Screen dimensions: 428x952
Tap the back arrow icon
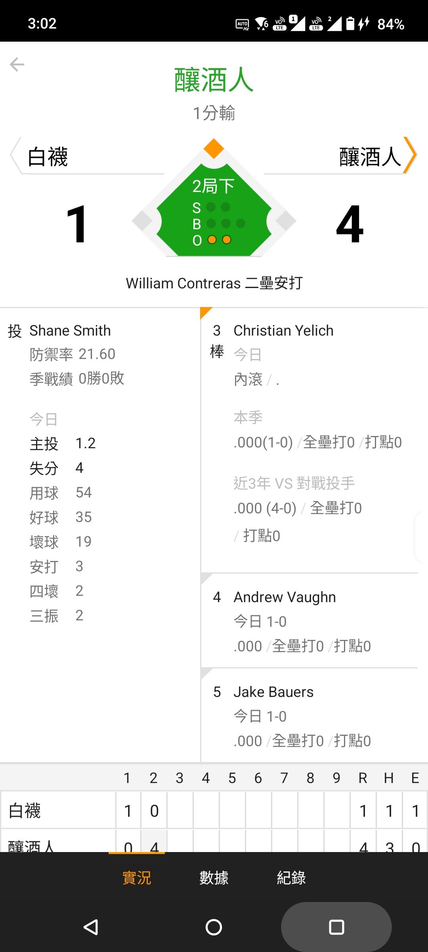[17, 64]
